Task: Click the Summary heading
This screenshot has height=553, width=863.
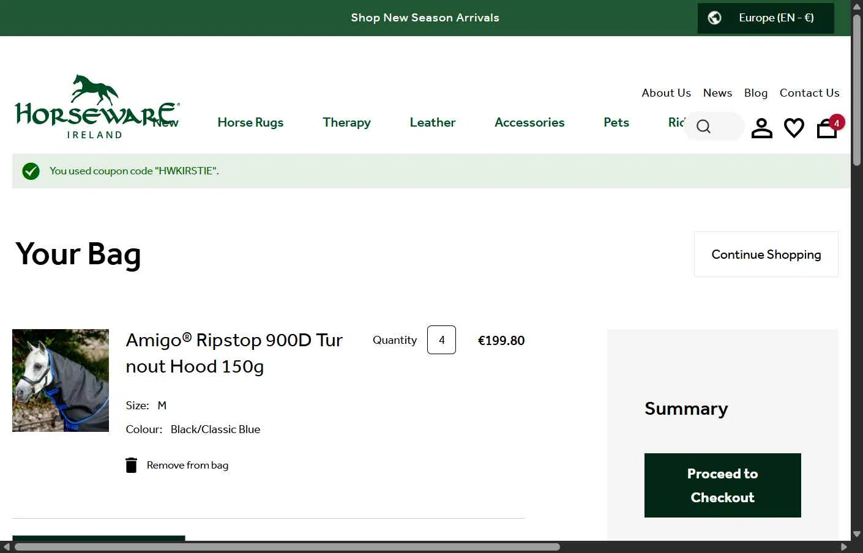Action: [686, 409]
